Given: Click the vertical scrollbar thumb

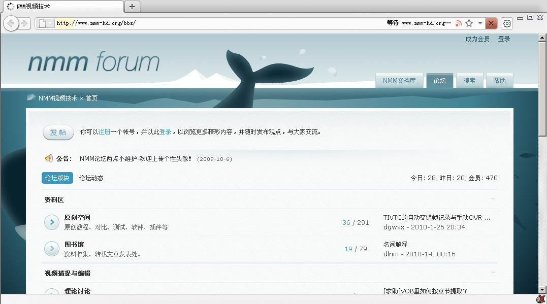Looking at the screenshot, I should (542, 89).
